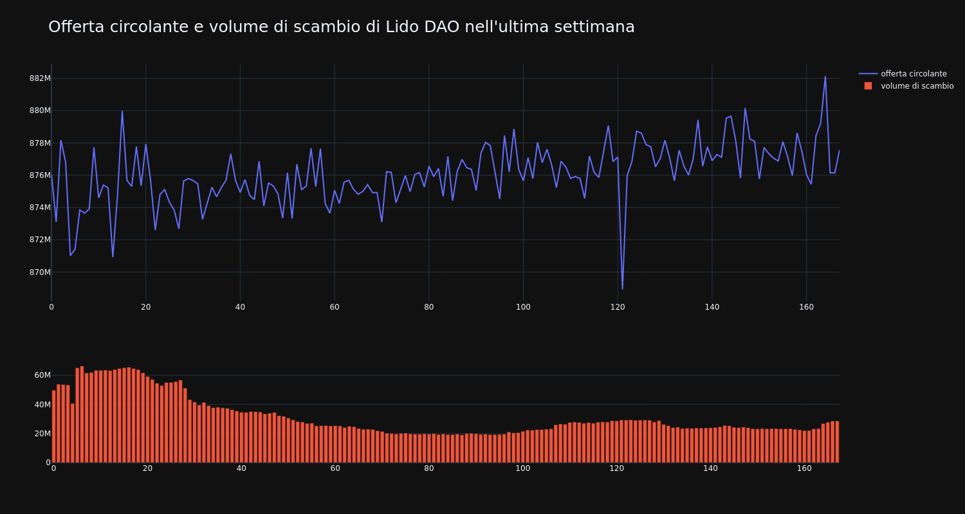The image size is (965, 514).
Task: Click the lowest dip of the supply line below 870M
Action: click(622, 288)
